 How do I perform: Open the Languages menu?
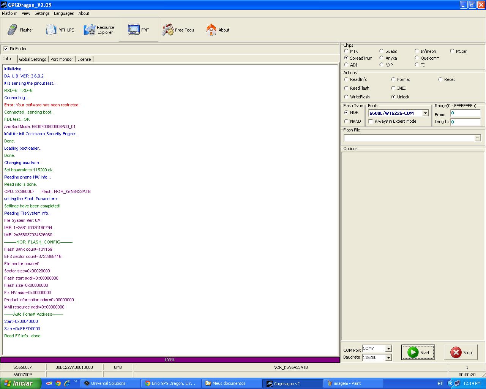[64, 13]
